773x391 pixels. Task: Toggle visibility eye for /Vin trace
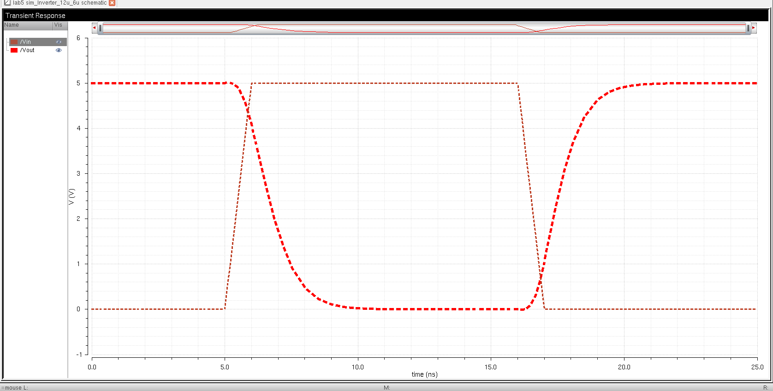pyautogui.click(x=59, y=42)
